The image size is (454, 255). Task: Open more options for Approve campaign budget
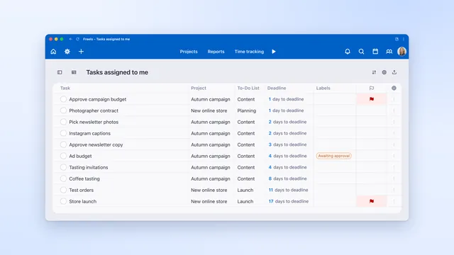tap(394, 99)
